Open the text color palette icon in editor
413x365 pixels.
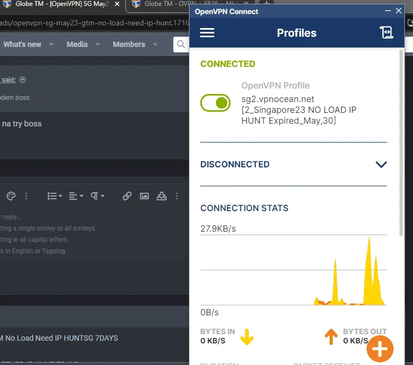coord(11,196)
